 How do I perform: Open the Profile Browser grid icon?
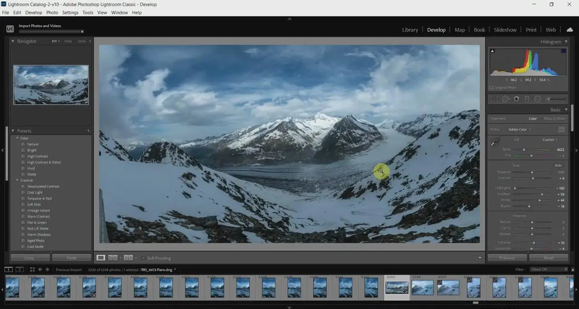click(561, 129)
